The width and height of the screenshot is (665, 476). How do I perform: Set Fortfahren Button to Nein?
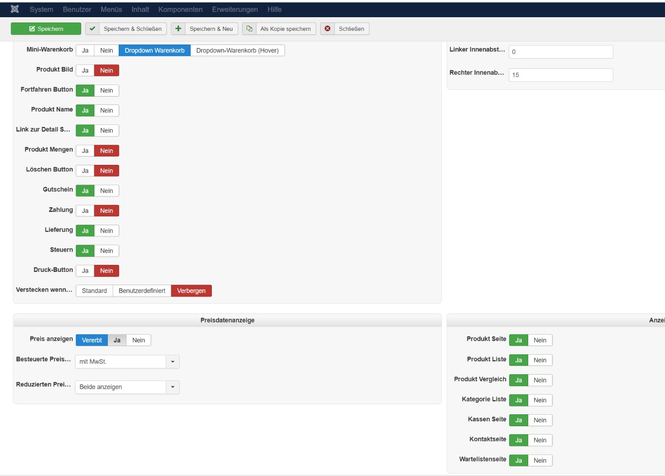point(106,90)
